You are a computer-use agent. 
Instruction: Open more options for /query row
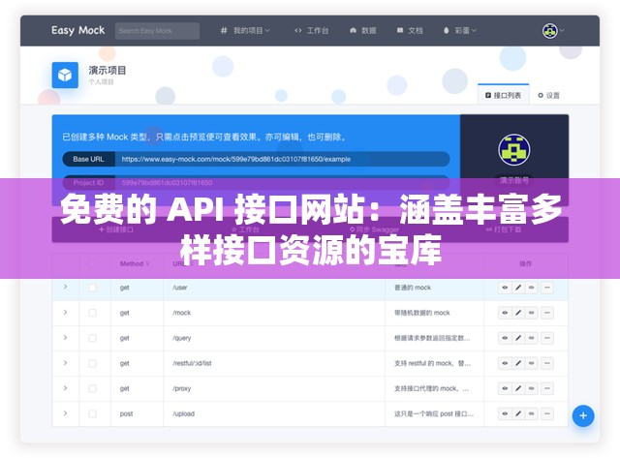point(547,338)
